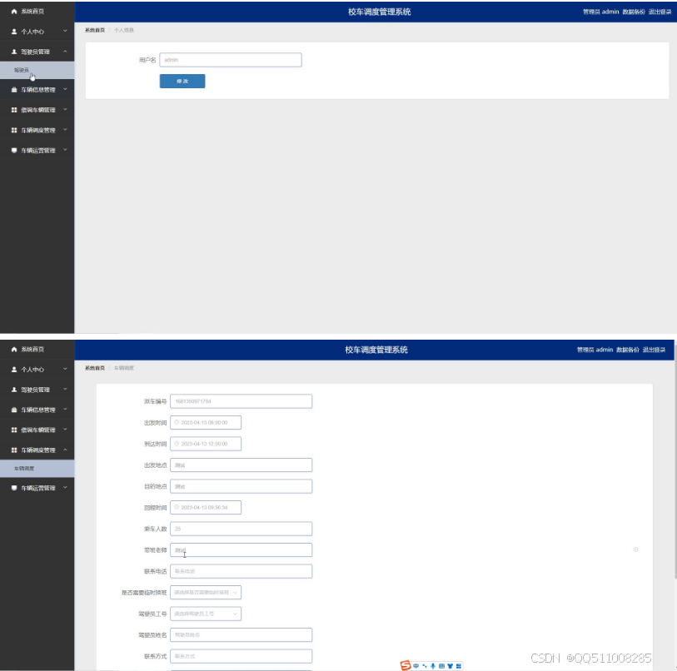677x671 pixels.
Task: Click driver icon beside 驾驶员管理 on 个人信息 page
Action: 14,52
